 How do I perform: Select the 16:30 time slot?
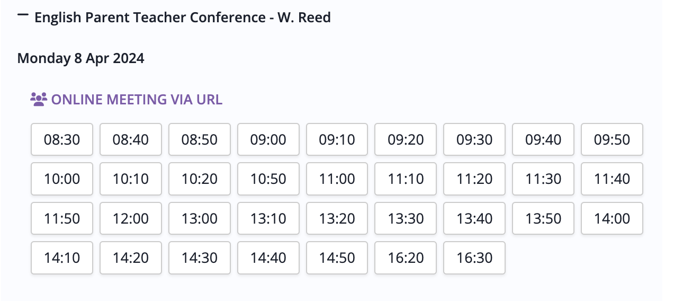[x=474, y=258]
